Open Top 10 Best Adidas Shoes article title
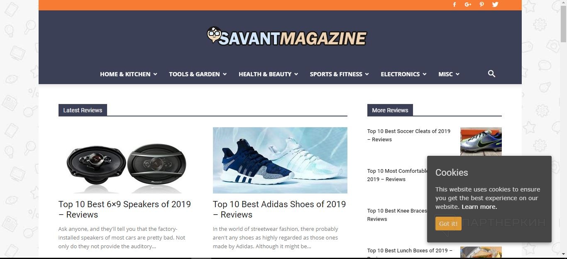567x259 pixels. pyautogui.click(x=279, y=209)
